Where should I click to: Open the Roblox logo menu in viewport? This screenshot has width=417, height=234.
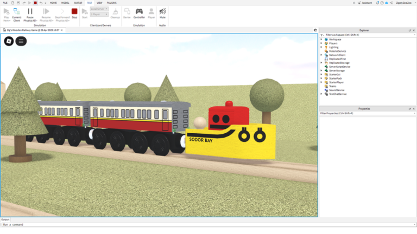(x=9, y=41)
